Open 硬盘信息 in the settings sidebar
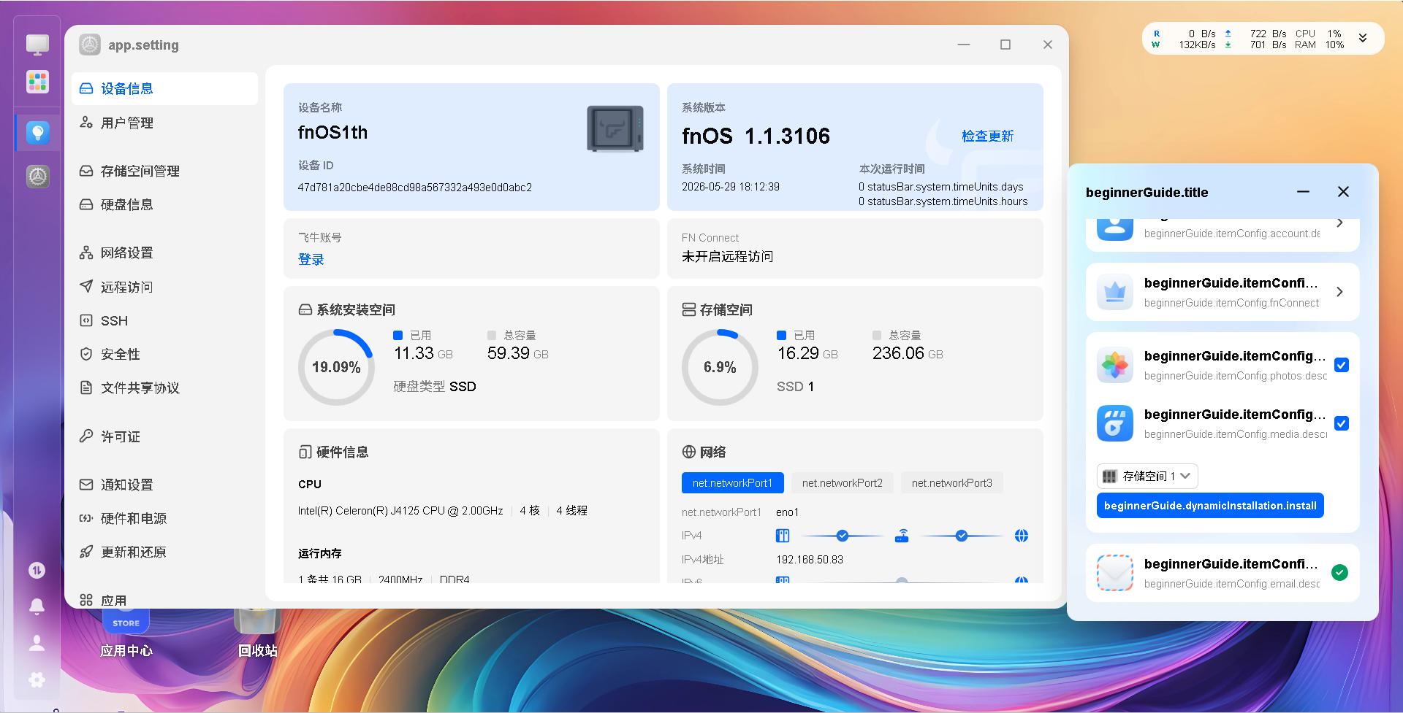1403x713 pixels. click(165, 204)
